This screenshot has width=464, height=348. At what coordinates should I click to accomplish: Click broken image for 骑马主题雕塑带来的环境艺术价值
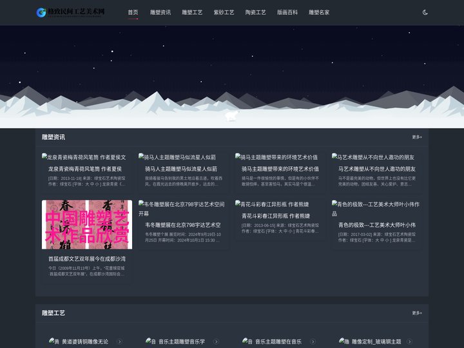point(276,157)
